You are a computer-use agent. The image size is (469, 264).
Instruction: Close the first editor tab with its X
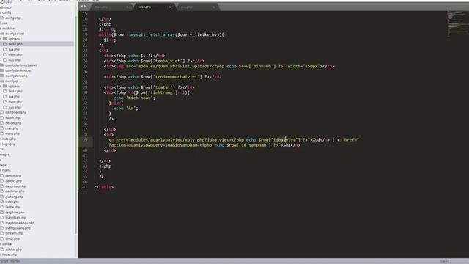tap(127, 7)
